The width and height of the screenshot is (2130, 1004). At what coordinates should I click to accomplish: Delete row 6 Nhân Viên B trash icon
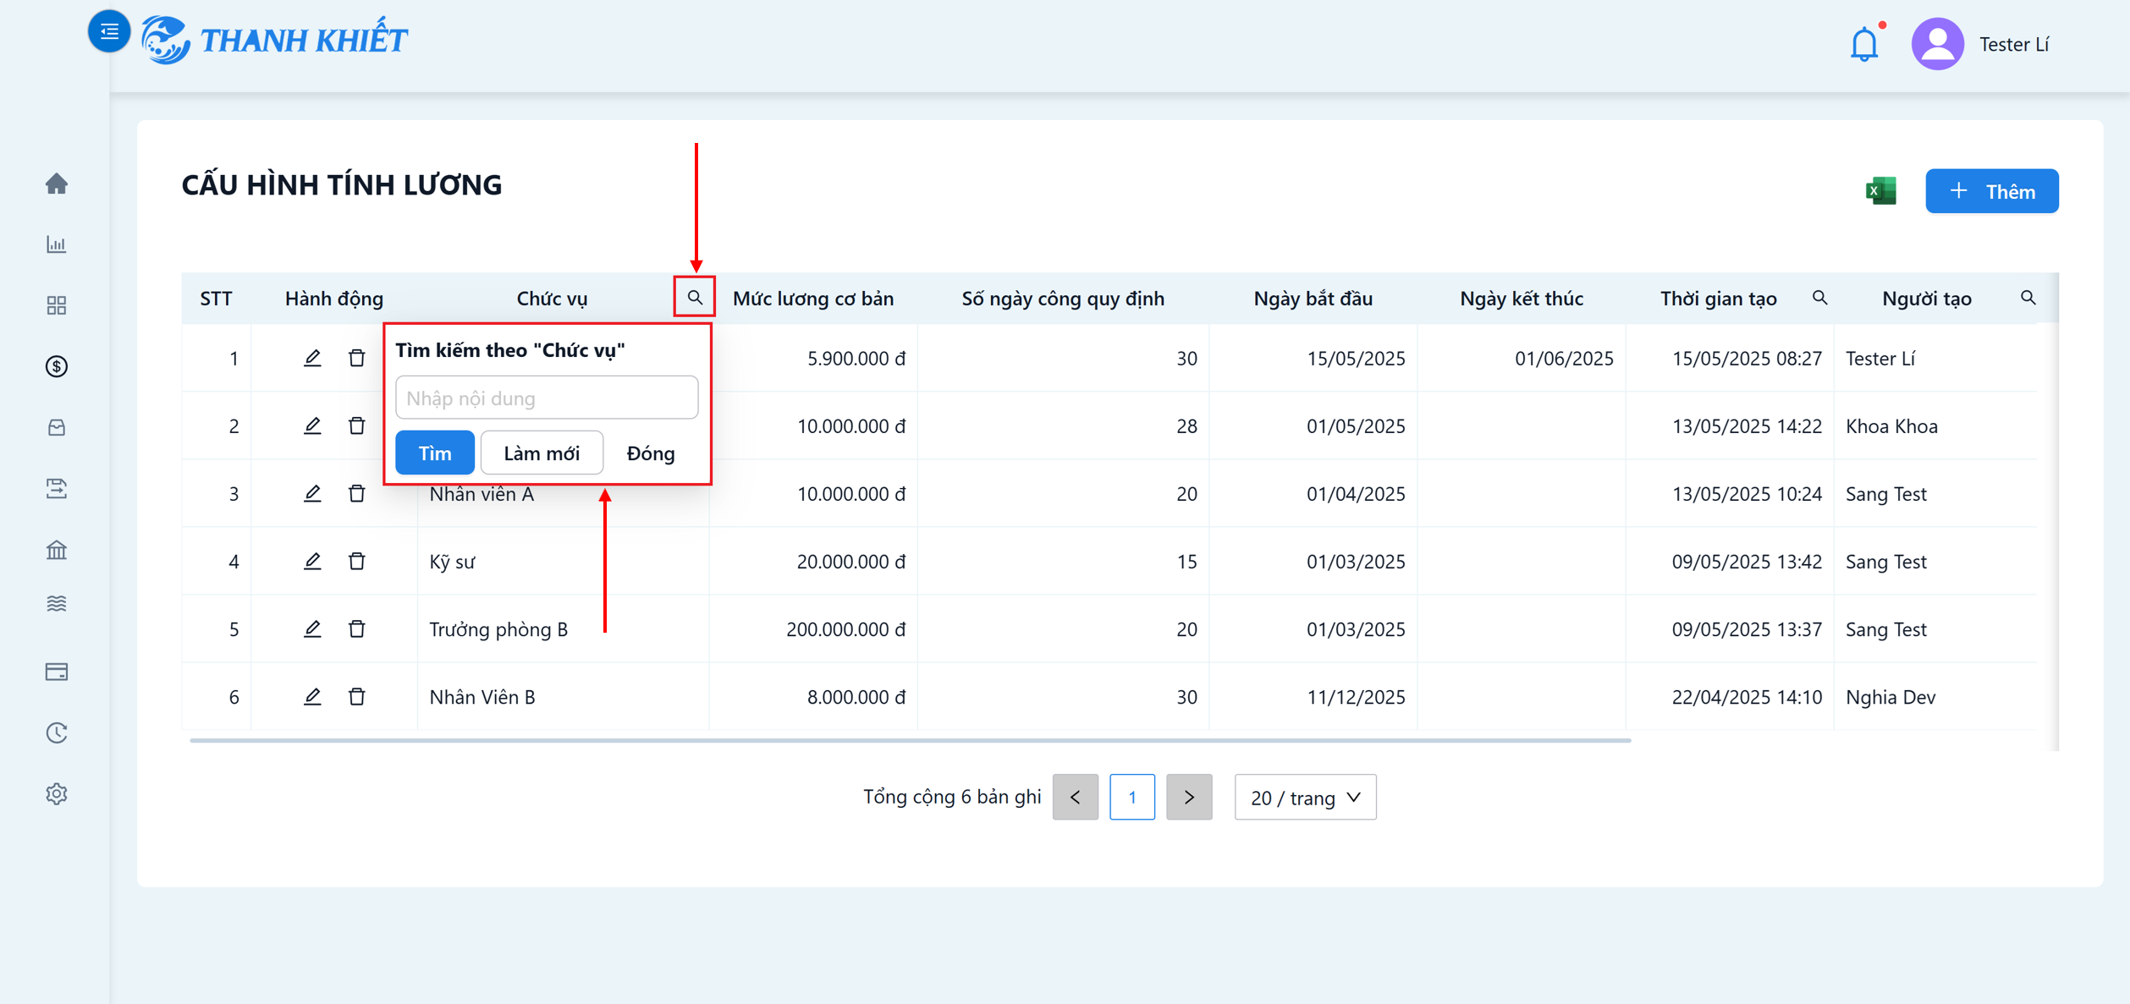(357, 696)
